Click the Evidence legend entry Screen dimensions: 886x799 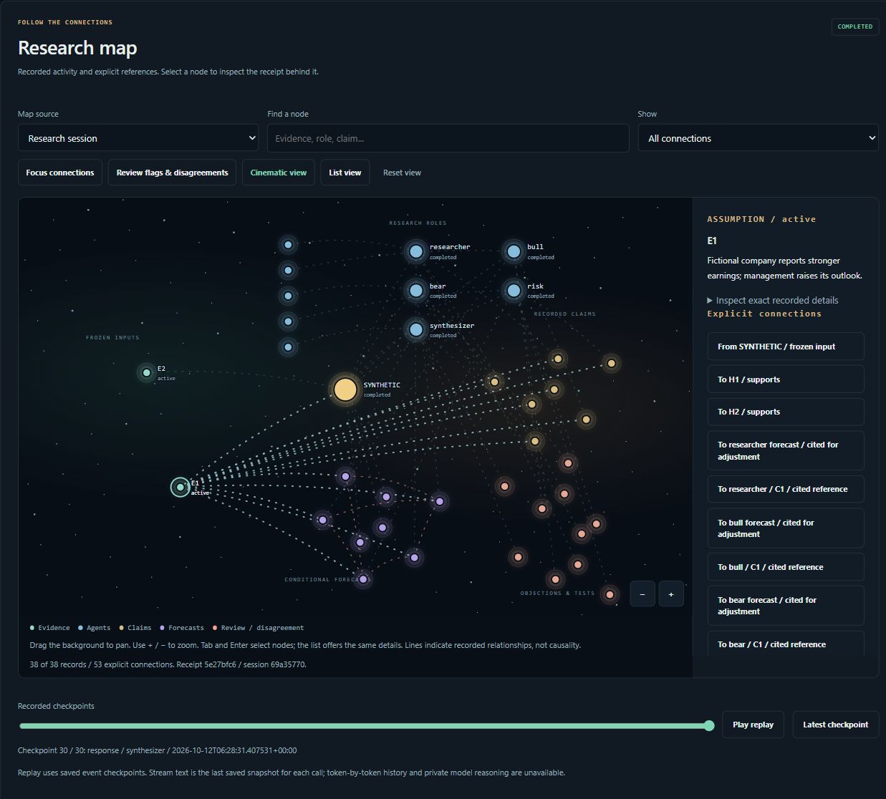49,628
